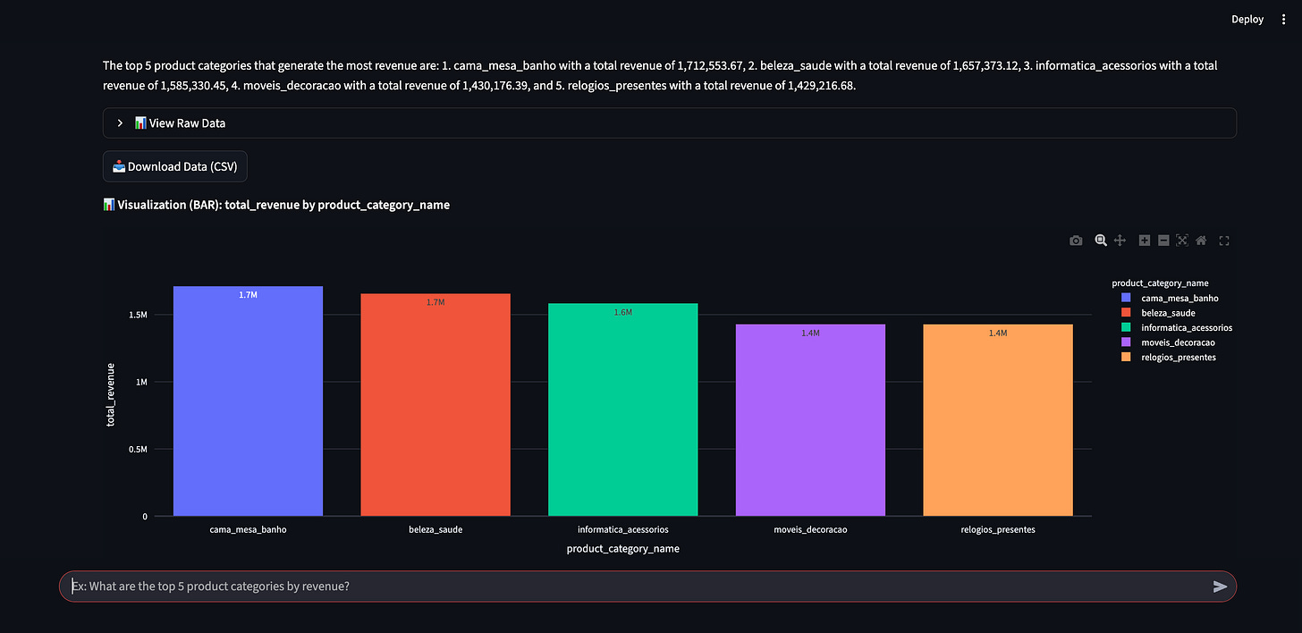1302x633 pixels.
Task: Select the moveis_decoracao legend entry
Action: click(x=1178, y=342)
